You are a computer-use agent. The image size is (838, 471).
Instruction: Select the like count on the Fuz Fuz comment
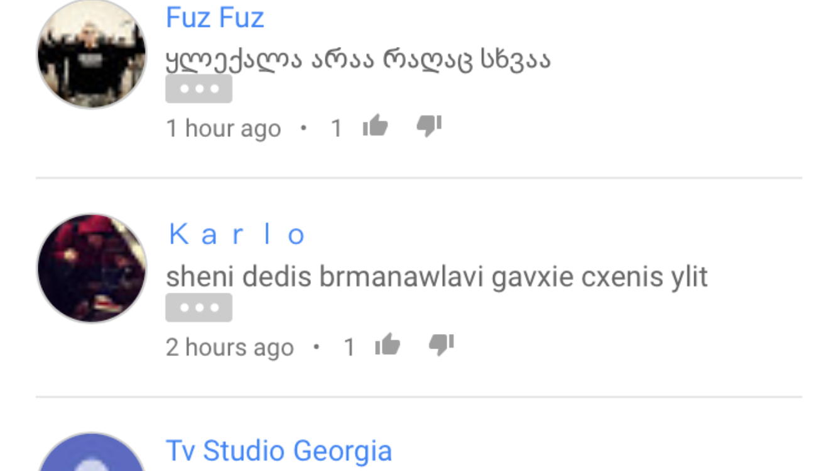[337, 129]
